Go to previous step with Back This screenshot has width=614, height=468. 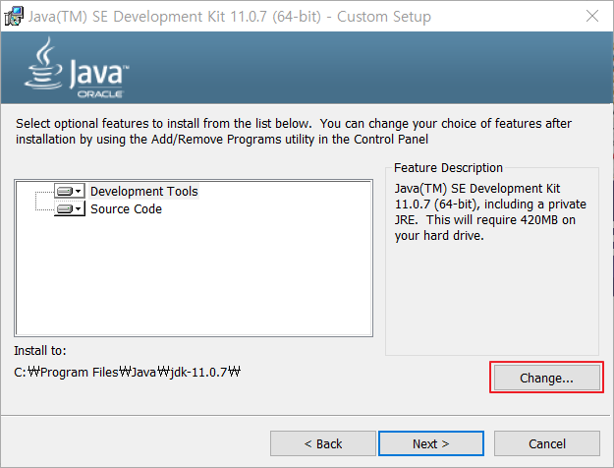coord(323,443)
